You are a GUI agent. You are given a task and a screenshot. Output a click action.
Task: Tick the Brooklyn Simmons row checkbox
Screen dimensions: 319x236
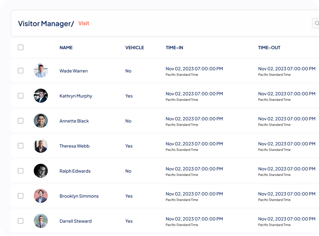pos(21,196)
